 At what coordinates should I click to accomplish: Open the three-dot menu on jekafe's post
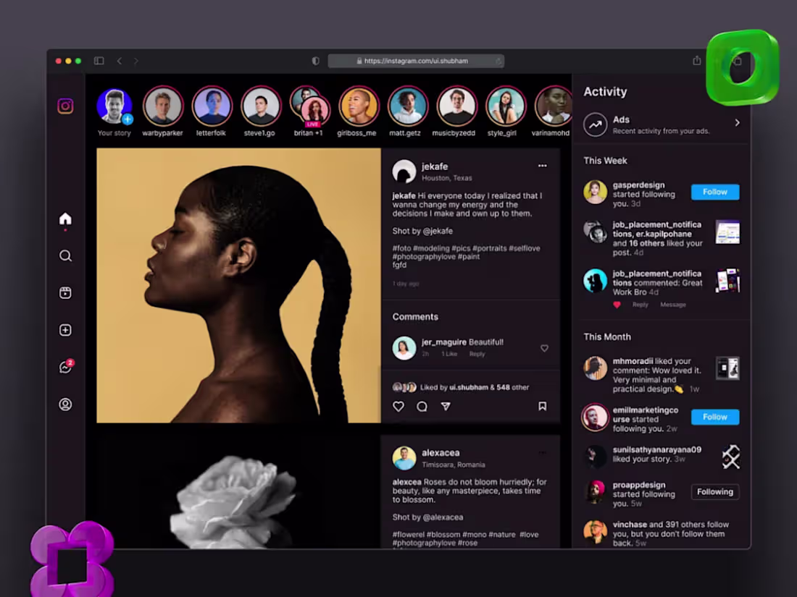543,166
